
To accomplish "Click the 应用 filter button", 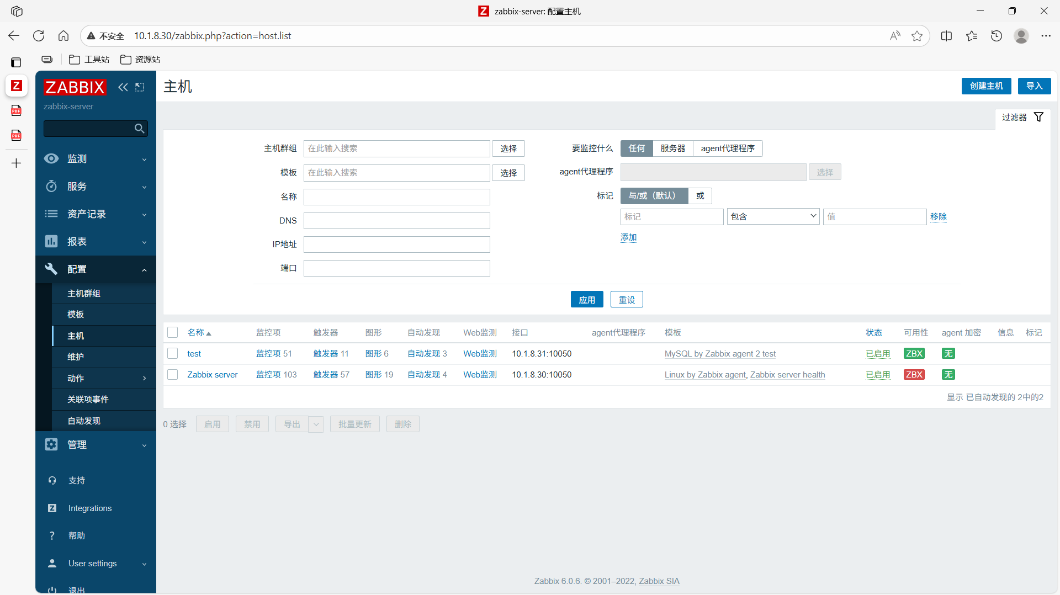I will (587, 300).
